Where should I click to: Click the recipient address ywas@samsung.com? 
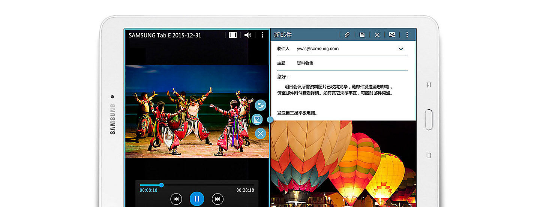pyautogui.click(x=318, y=49)
